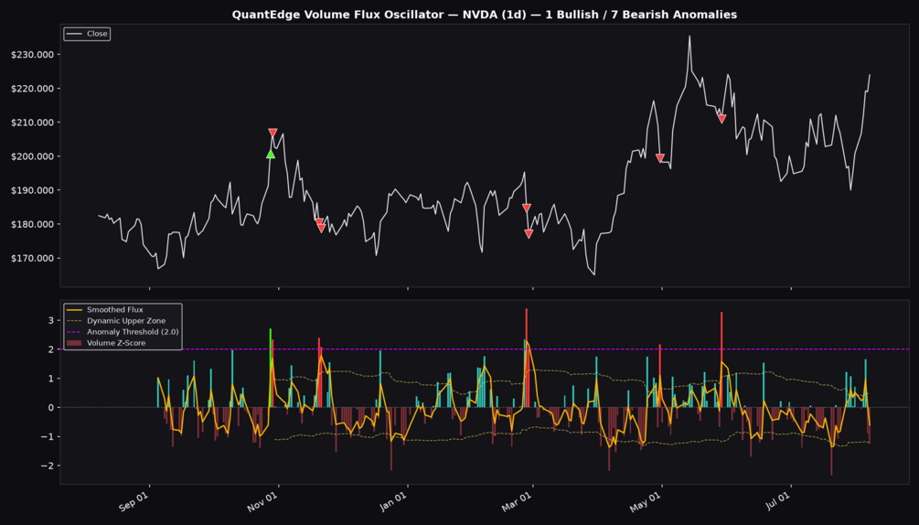Viewport: 919px width, 525px height.
Task: Click the bearish marker just before May 01
Action: [660, 158]
